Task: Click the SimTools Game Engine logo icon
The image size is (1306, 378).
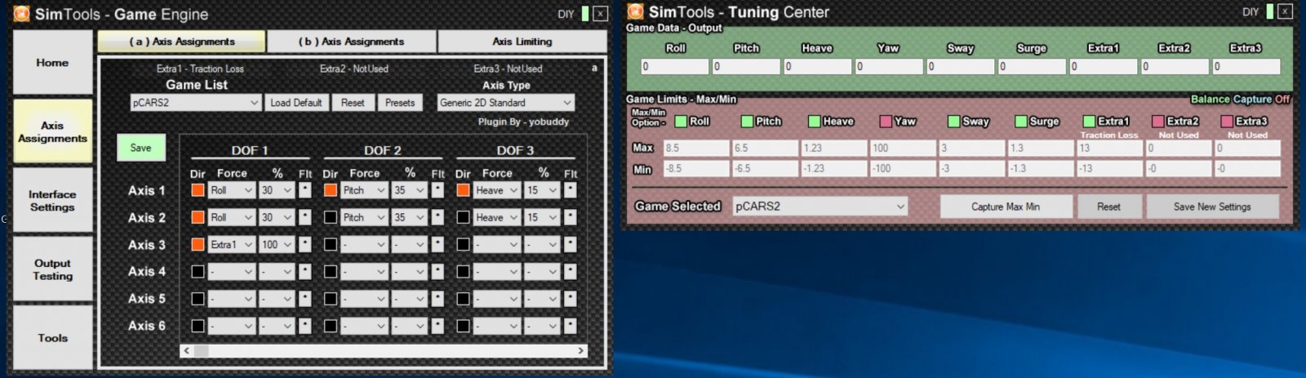Action: 22,13
